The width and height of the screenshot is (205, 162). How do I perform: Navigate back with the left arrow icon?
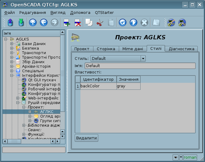(x=44, y=22)
